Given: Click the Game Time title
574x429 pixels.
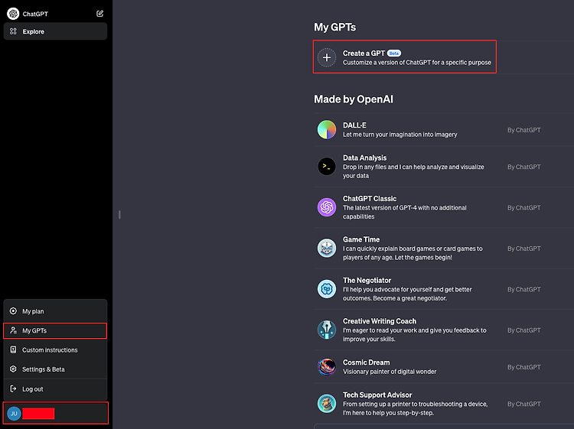Looking at the screenshot, I should tap(361, 239).
